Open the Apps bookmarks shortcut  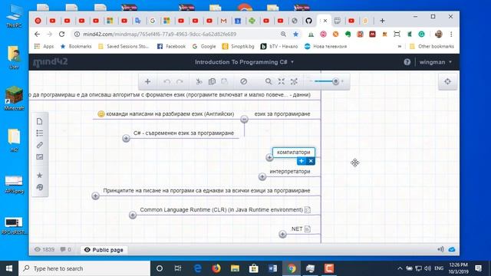click(x=44, y=46)
